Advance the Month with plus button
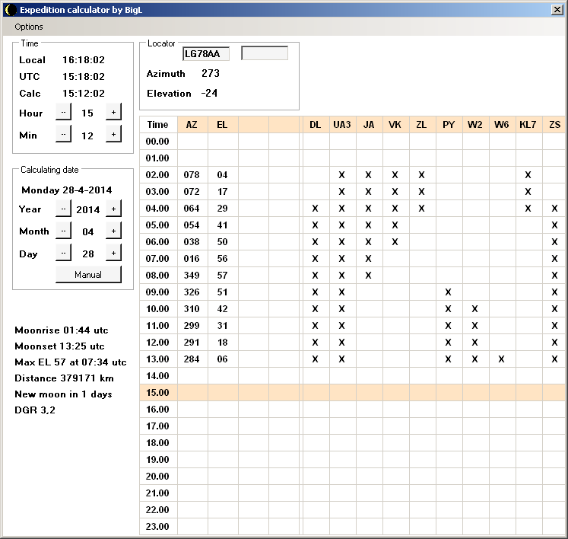 pyautogui.click(x=113, y=231)
